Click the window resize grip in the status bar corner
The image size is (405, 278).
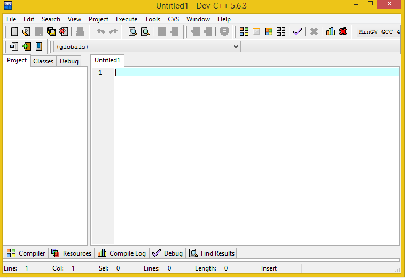pyautogui.click(x=398, y=270)
